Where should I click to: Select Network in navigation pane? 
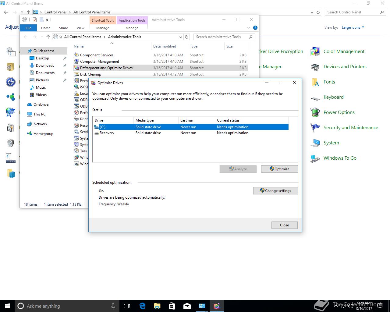click(x=41, y=124)
